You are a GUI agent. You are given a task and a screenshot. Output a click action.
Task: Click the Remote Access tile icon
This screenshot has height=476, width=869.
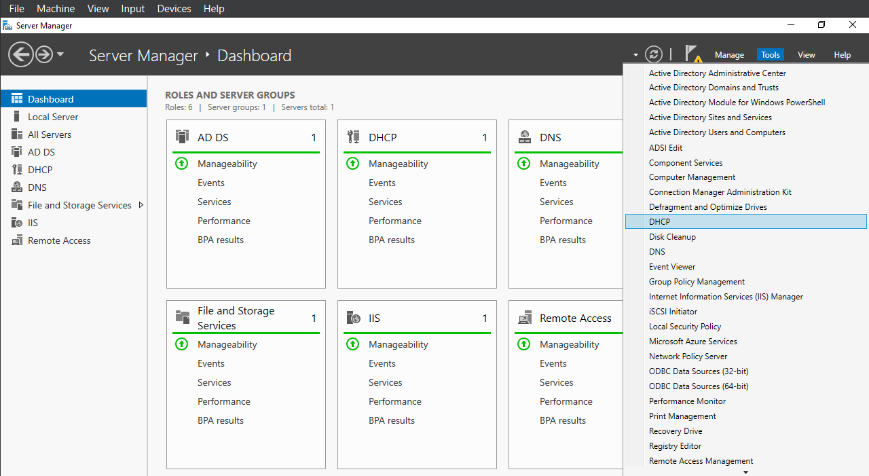coord(524,318)
